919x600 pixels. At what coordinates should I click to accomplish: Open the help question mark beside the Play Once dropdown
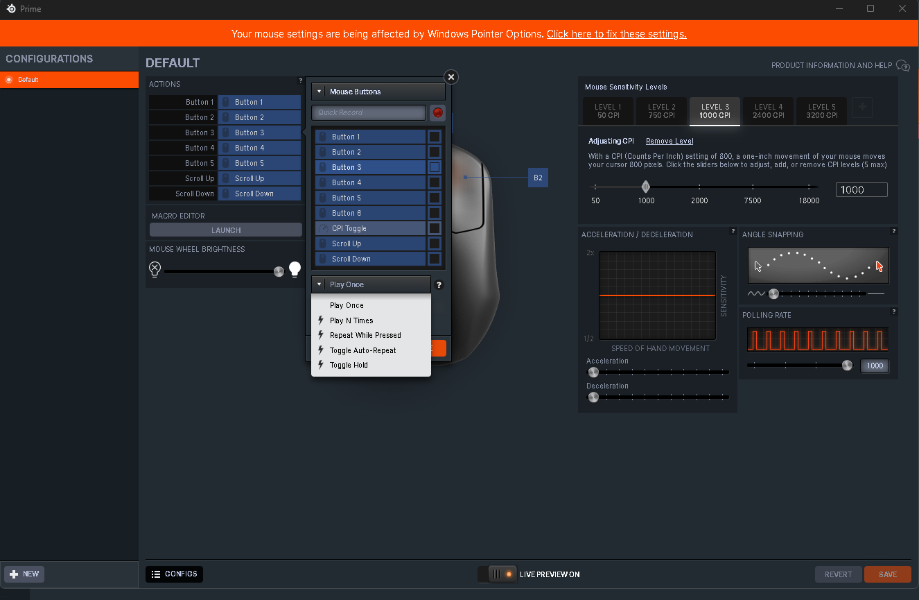[x=439, y=284]
